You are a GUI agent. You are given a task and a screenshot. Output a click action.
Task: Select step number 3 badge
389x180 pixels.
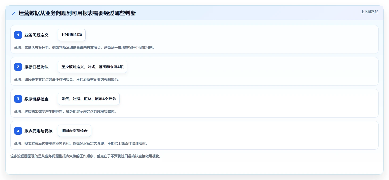point(18,99)
